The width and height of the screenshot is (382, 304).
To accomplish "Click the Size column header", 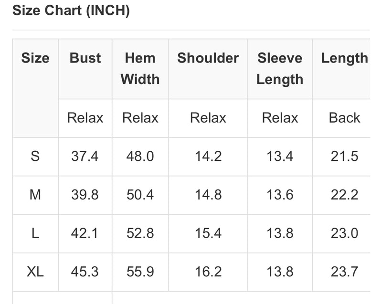I will (x=35, y=58).
